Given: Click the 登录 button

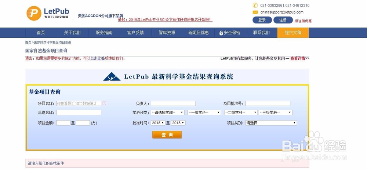Looking at the screenshot, I should tap(262, 20).
